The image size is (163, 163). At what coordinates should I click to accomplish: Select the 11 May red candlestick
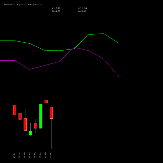point(51,113)
